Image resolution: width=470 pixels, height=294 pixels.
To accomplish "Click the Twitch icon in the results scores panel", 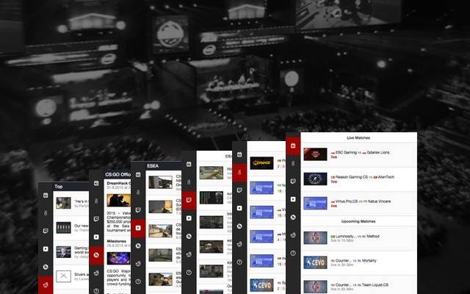I will [239, 190].
